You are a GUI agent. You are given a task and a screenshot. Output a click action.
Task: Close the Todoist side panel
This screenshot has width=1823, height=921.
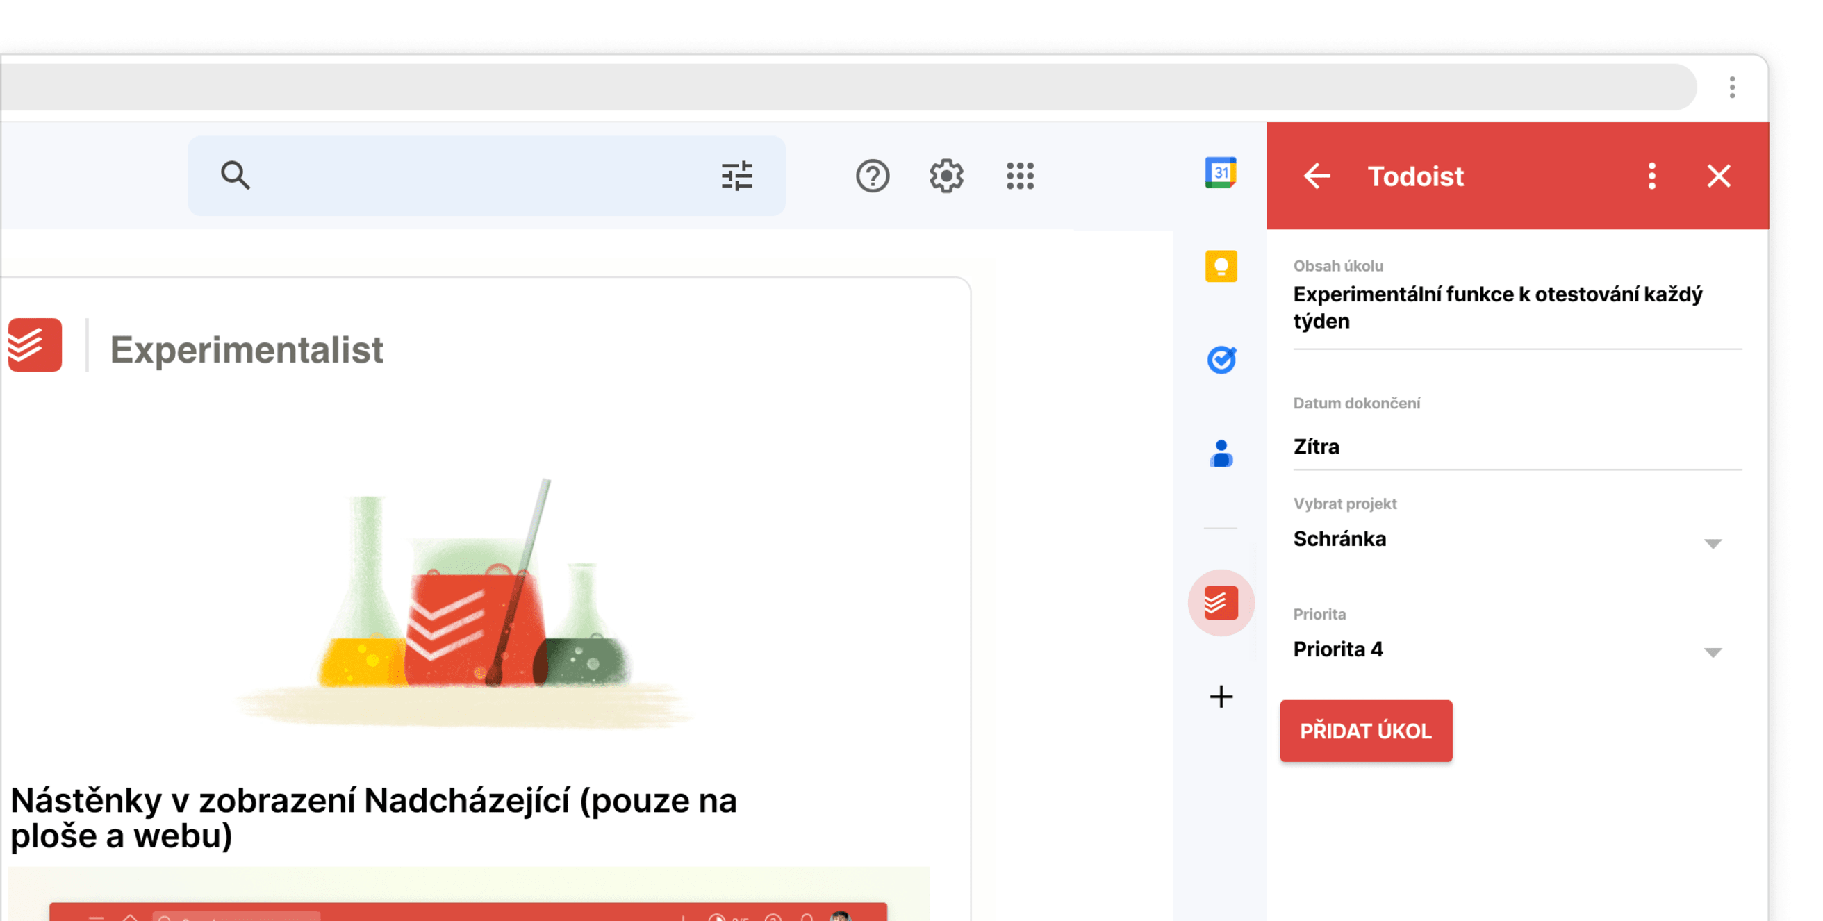pyautogui.click(x=1718, y=176)
